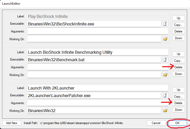This screenshot has height=129, width=190.
Task: Move the 2KLauncher entry Up
Action: coord(178,90)
